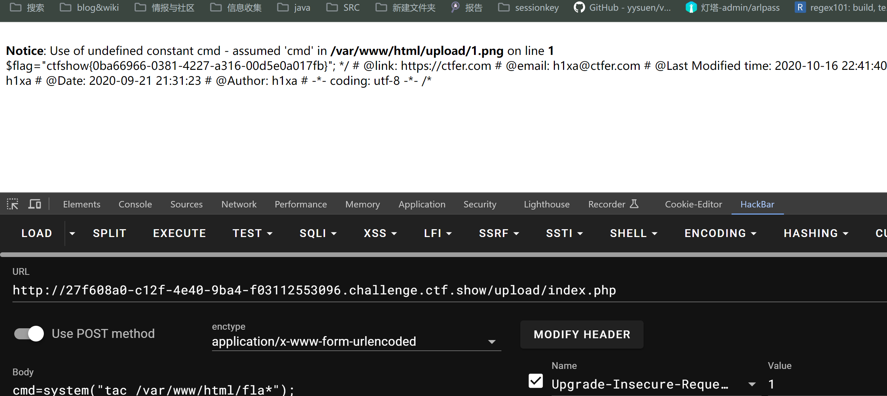Image resolution: width=887 pixels, height=396 pixels.
Task: Expand the SQLI menu
Action: pyautogui.click(x=318, y=233)
